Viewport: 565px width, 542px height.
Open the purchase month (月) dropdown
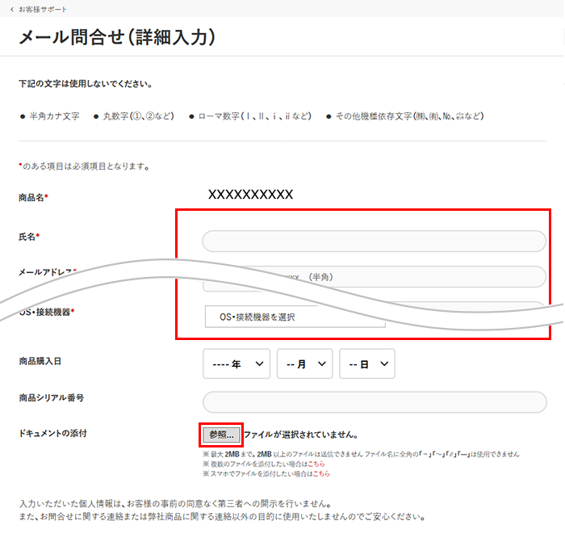click(x=304, y=363)
